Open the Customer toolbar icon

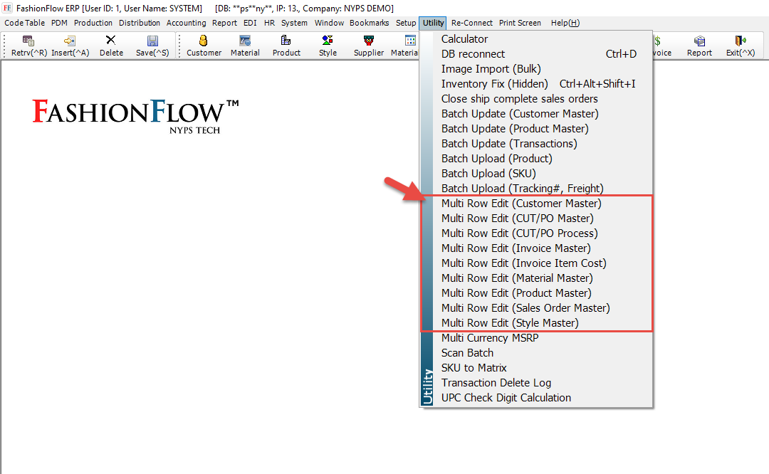(204, 41)
